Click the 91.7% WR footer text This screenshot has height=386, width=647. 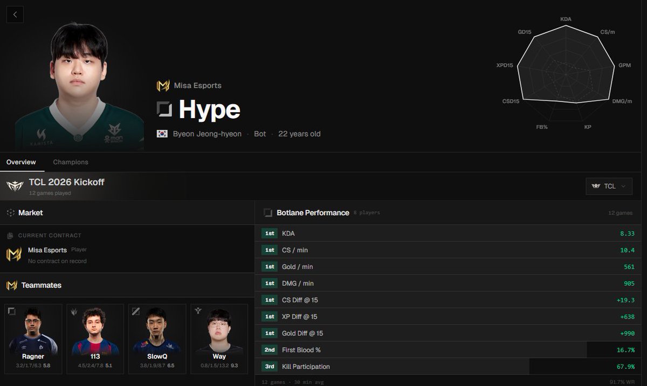[x=622, y=382]
